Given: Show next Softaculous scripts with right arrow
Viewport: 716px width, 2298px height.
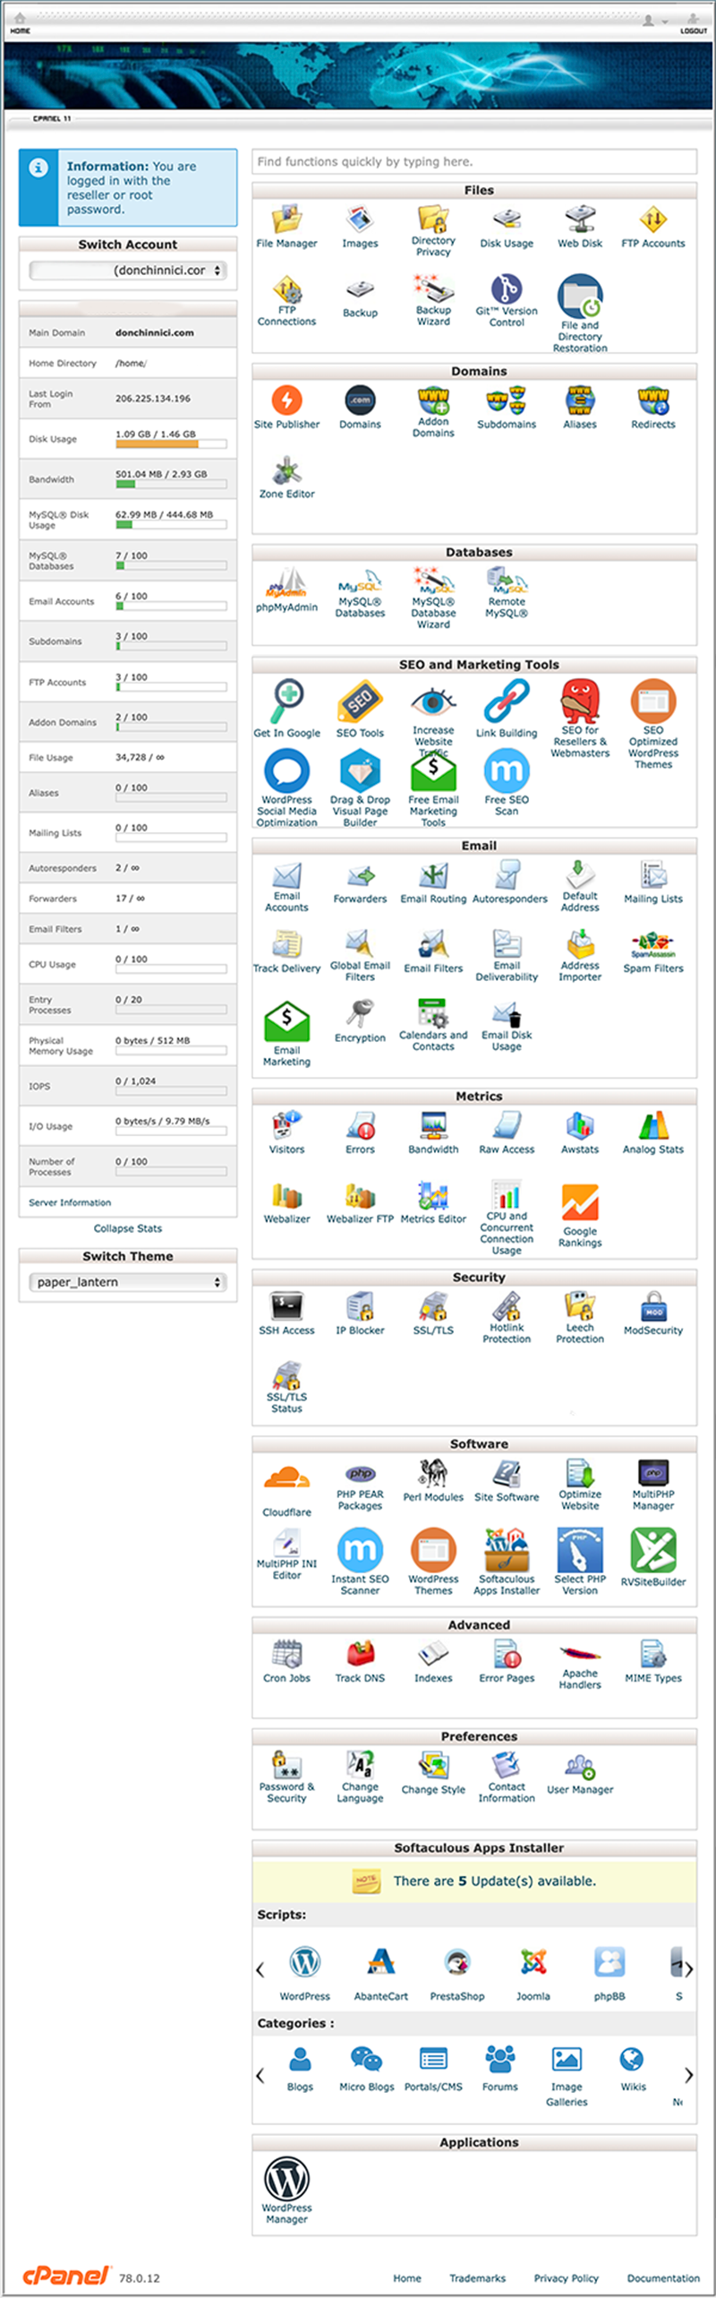Looking at the screenshot, I should [688, 1969].
